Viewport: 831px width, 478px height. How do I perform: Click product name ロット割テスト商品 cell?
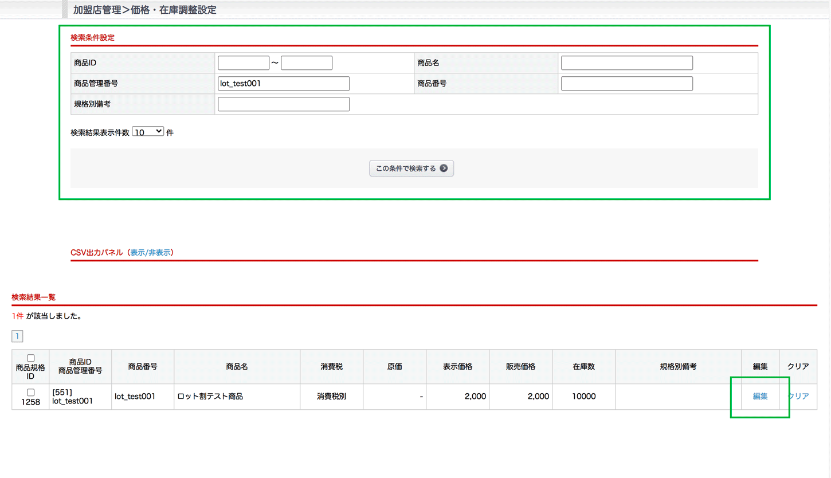[210, 396]
